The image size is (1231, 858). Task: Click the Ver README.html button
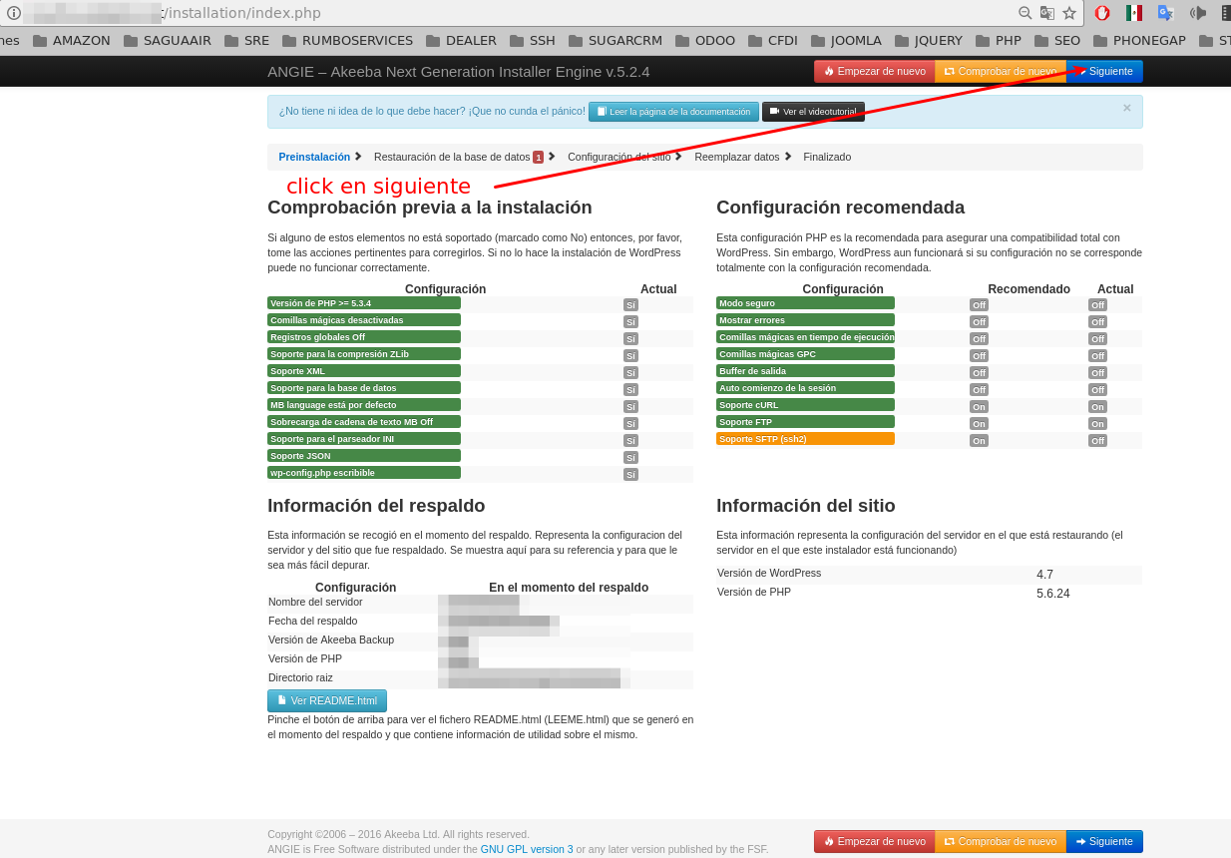327,700
